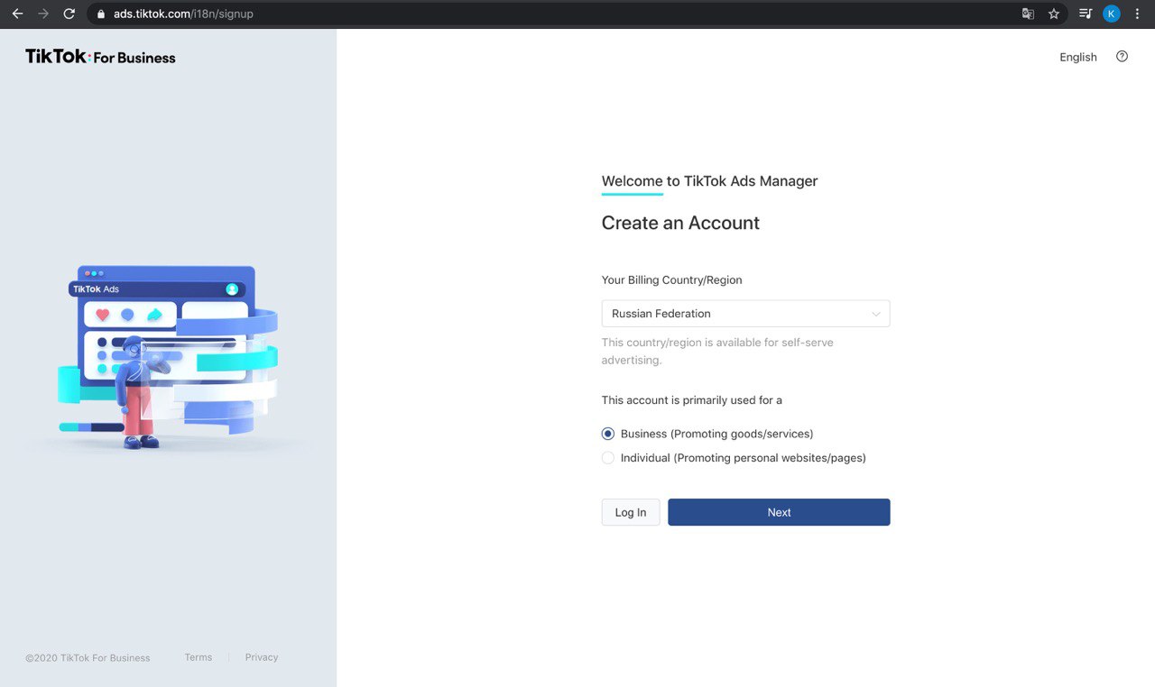This screenshot has height=687, width=1155.
Task: Select Business (Promoting goods/services) radio button
Action: [608, 434]
